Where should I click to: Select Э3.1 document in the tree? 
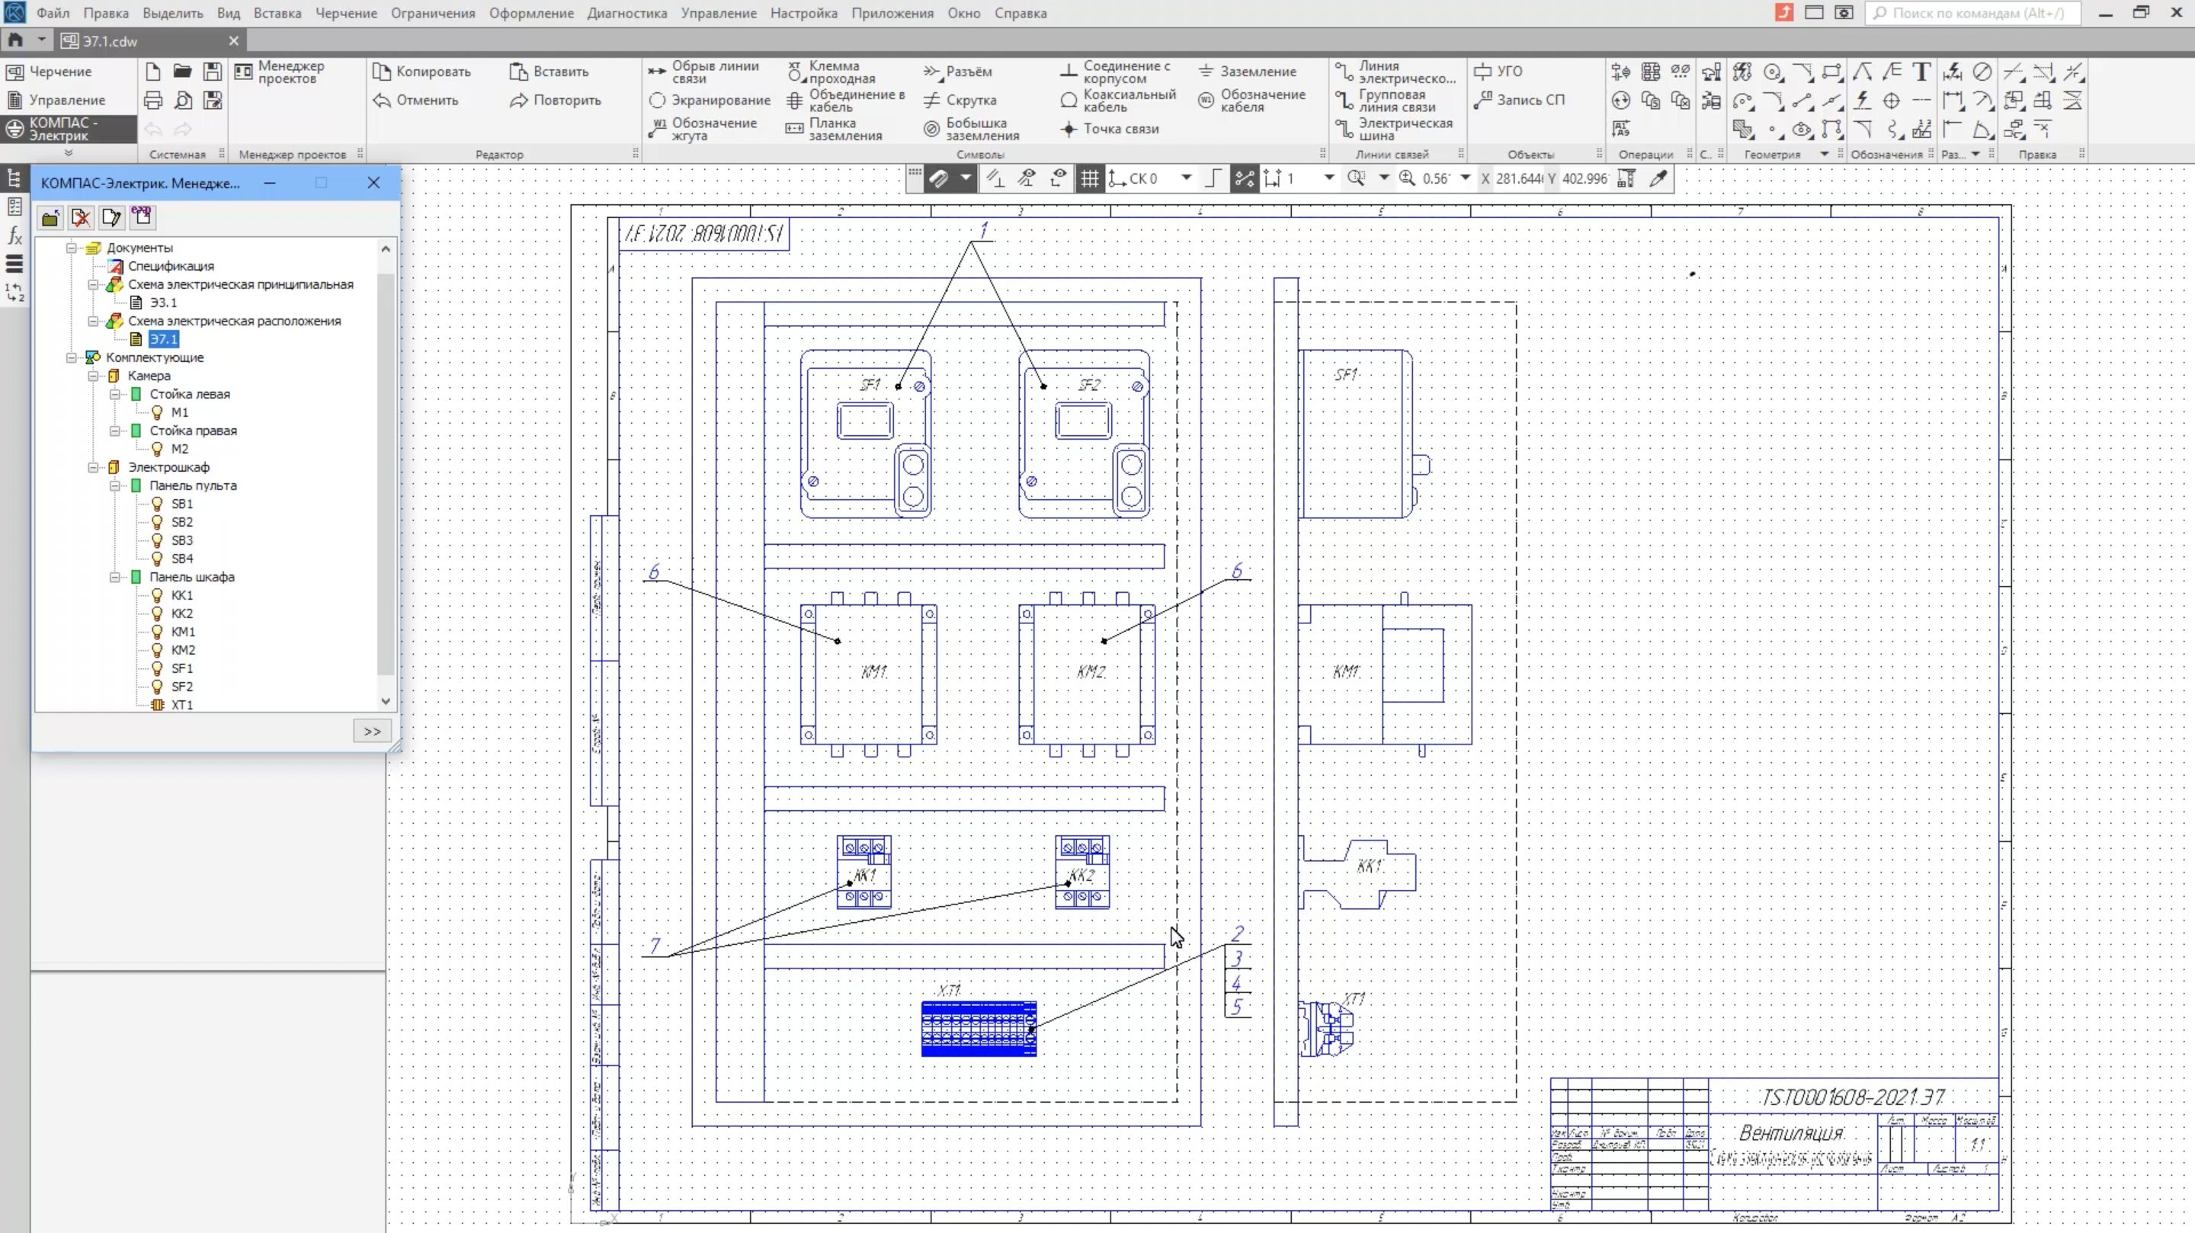point(164,303)
